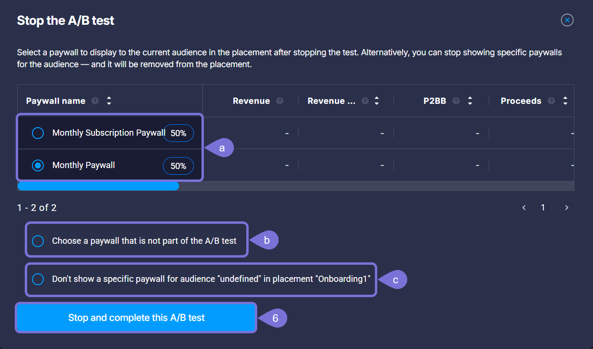This screenshot has height=349, width=593.
Task: Sort the truncated Revenue column
Action: [377, 101]
